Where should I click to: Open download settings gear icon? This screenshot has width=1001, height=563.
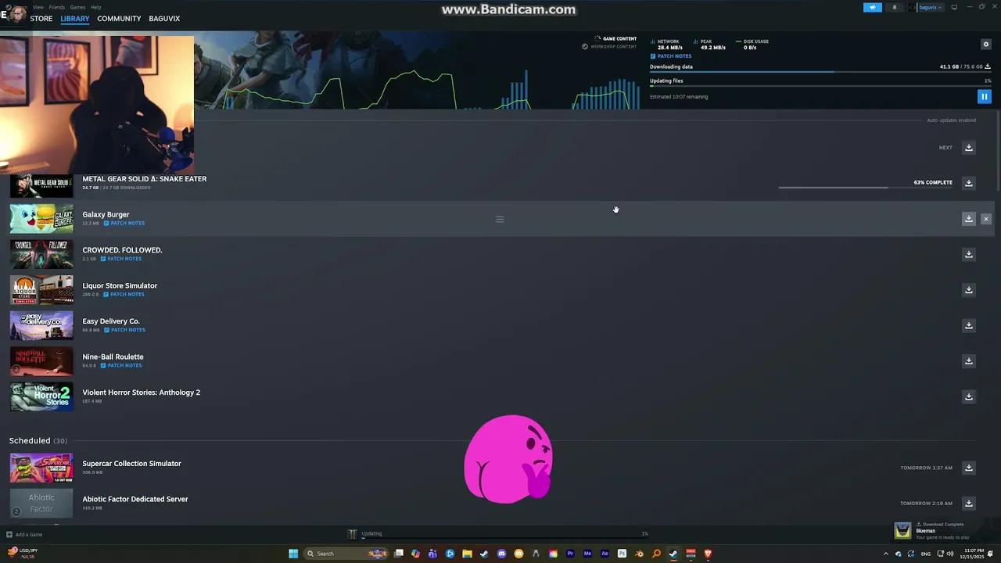pyautogui.click(x=985, y=45)
